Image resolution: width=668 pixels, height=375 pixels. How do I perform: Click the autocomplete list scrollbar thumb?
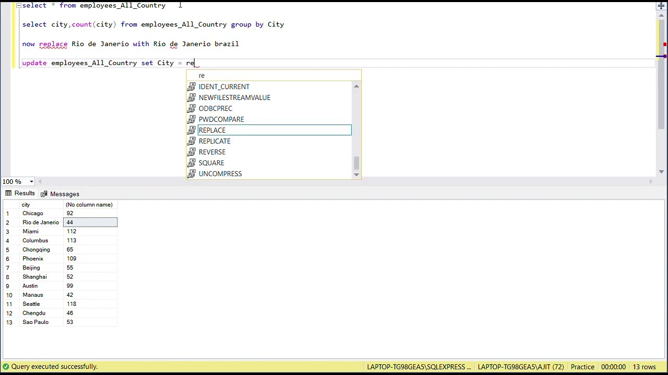pyautogui.click(x=356, y=163)
